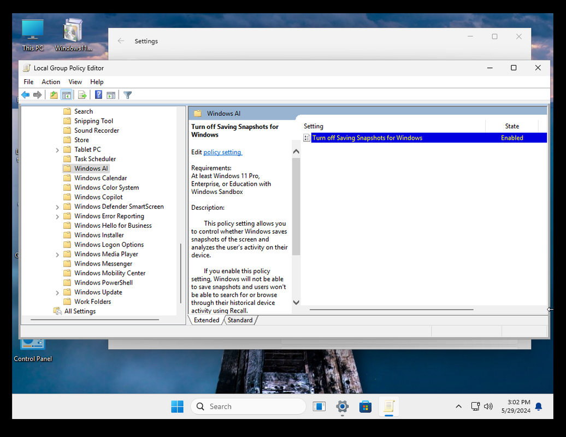Select the Search folder in tree
The width and height of the screenshot is (566, 437).
click(x=78, y=111)
